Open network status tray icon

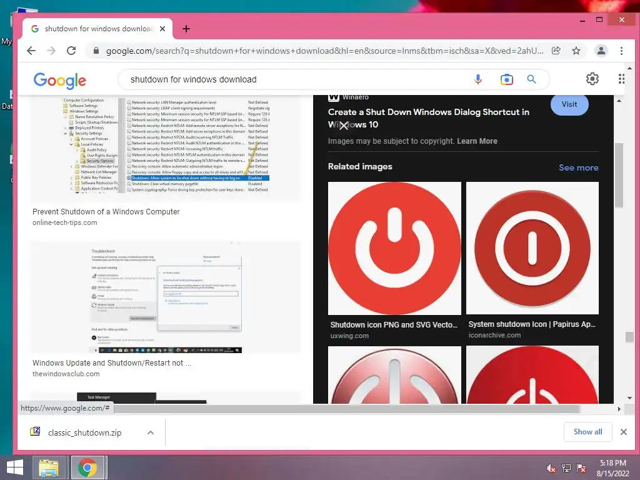pyautogui.click(x=566, y=468)
